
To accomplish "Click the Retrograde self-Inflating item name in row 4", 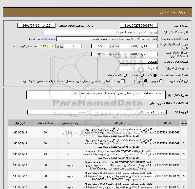I will click(x=119, y=165).
